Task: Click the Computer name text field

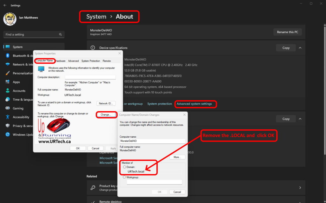Action: click(x=152, y=141)
